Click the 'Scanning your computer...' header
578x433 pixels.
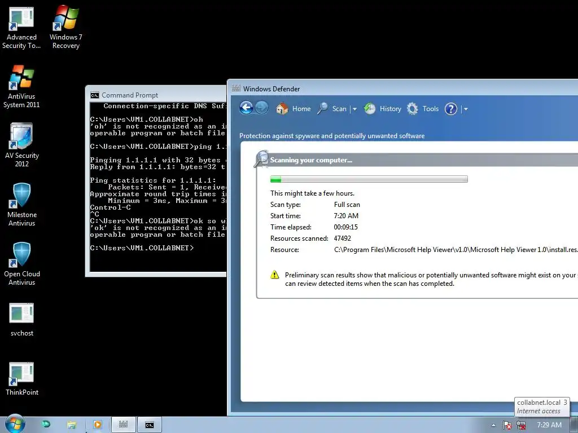pyautogui.click(x=311, y=160)
